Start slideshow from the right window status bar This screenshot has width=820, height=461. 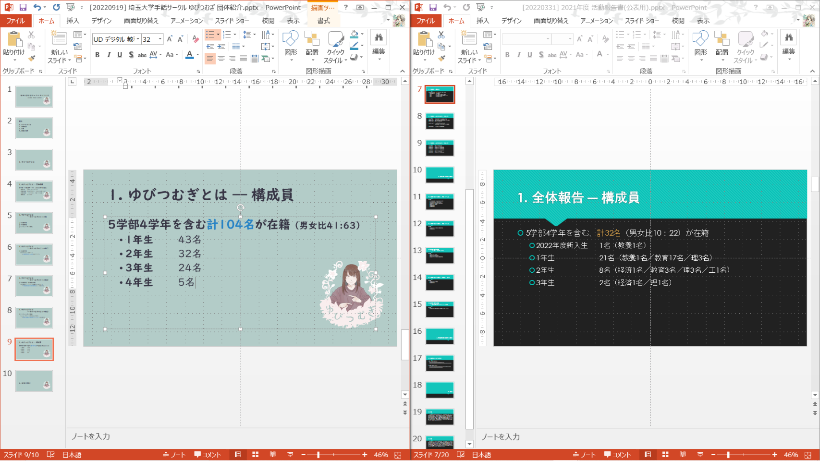coord(700,455)
